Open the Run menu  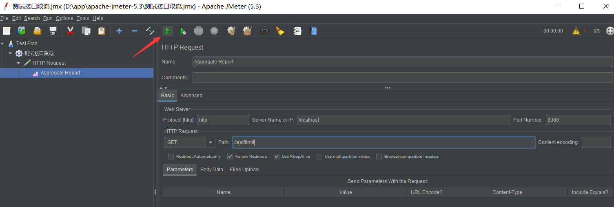click(x=48, y=18)
